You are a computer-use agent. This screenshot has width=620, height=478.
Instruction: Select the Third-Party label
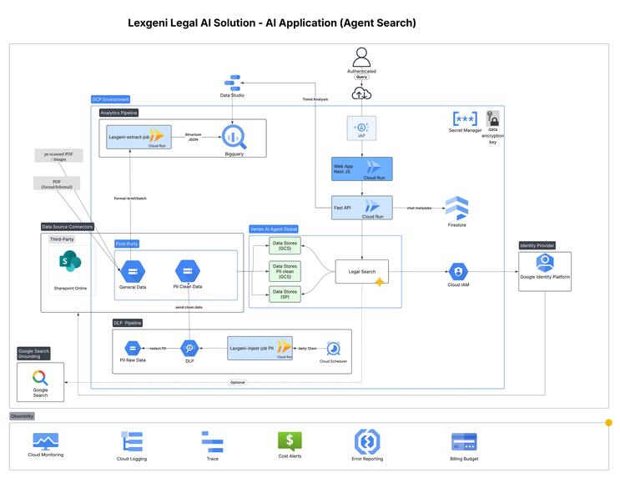[x=62, y=239]
